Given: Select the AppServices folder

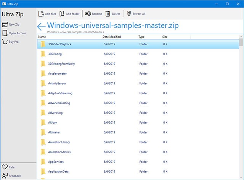Looking at the screenshot, I should click(56, 162).
